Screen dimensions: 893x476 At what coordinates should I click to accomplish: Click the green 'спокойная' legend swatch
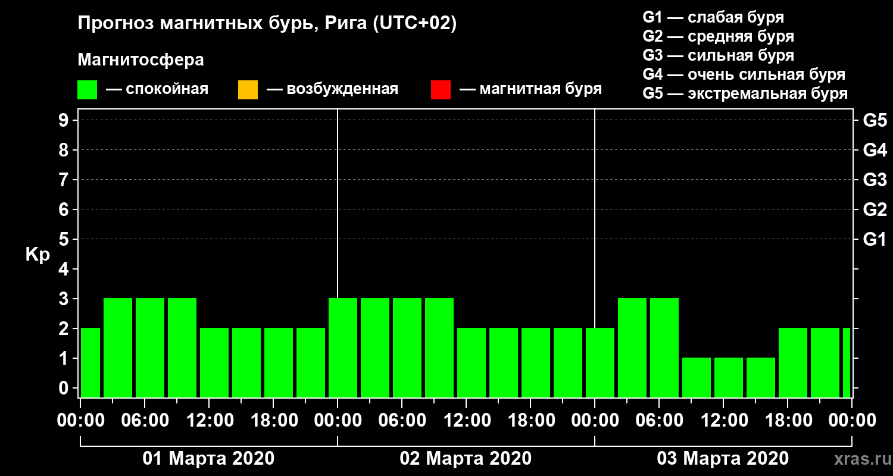point(88,90)
